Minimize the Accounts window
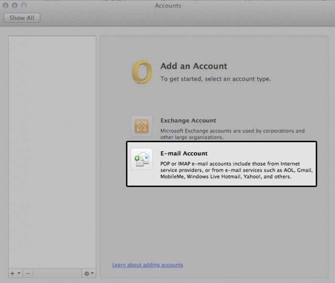335x283 pixels. point(15,6)
